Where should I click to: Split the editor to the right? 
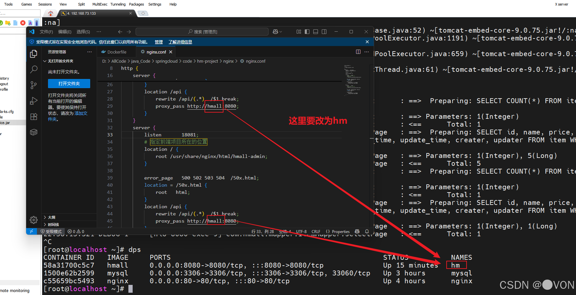358,52
